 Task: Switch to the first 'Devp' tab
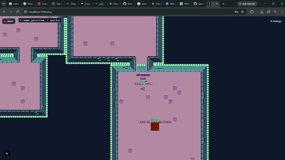click(114, 4)
